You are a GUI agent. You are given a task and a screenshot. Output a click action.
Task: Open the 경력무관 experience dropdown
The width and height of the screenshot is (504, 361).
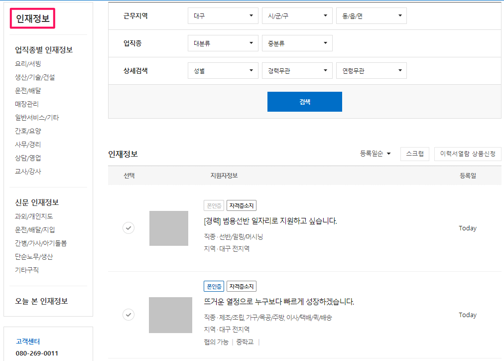click(297, 70)
